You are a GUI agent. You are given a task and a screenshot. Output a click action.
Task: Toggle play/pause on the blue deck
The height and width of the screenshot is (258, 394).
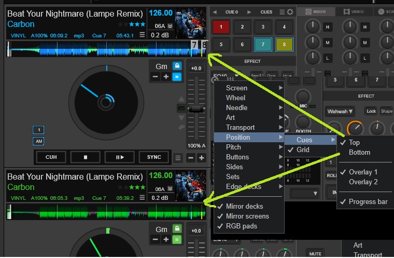click(x=120, y=157)
